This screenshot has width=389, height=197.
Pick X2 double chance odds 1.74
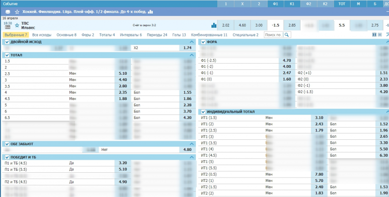tap(187, 48)
